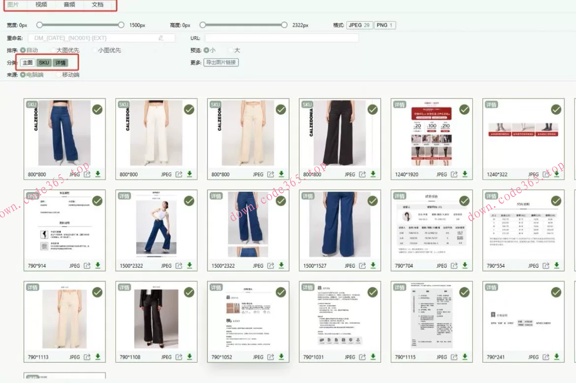Open the 790*704 measurement table image externally

click(x=453, y=265)
